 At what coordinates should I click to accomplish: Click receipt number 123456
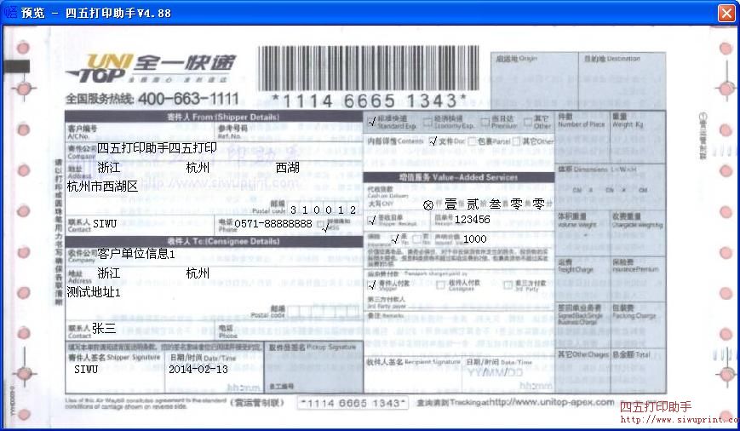click(x=472, y=219)
